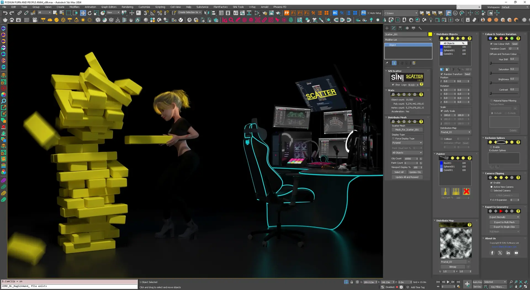Open the Export Normally dropdown
The image size is (530, 290).
tap(504, 217)
